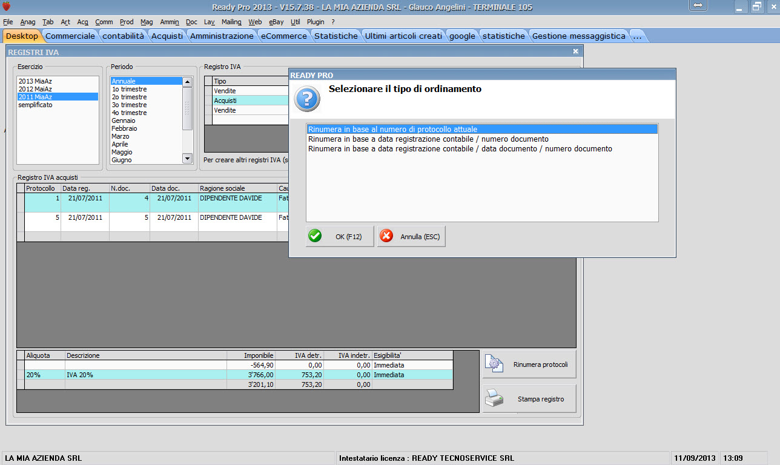780x465 pixels.
Task: Select Maggio in Periodo list
Action: tap(146, 152)
